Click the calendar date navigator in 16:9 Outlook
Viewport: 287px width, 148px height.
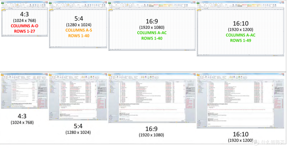[190, 84]
